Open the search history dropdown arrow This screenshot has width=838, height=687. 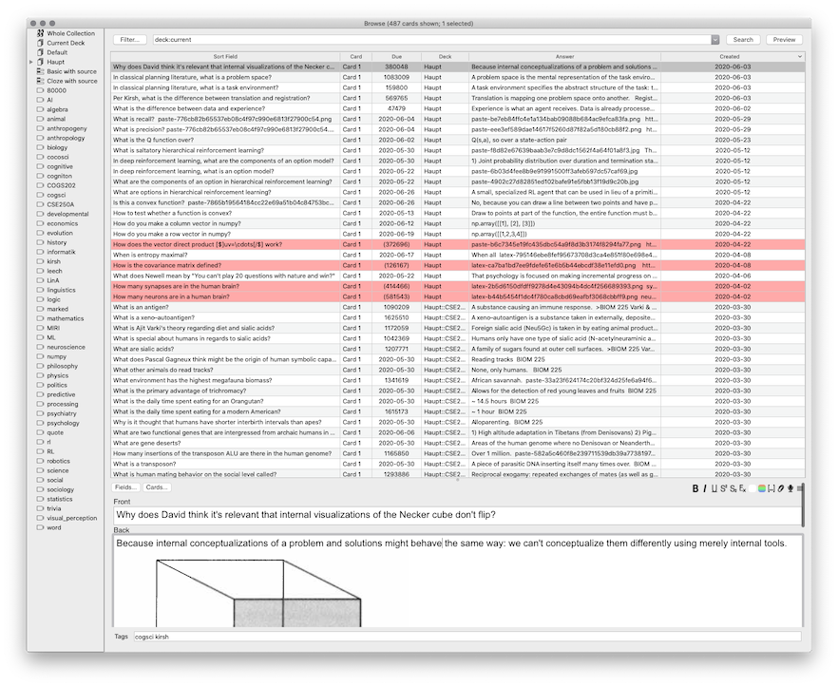714,40
